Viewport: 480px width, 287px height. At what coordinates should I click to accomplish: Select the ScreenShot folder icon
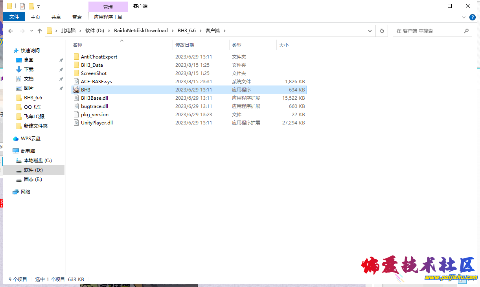(x=76, y=73)
